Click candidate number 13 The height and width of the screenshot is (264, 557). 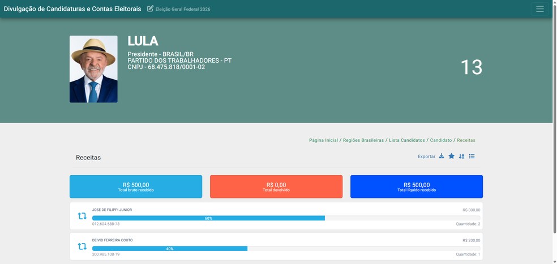coord(472,67)
